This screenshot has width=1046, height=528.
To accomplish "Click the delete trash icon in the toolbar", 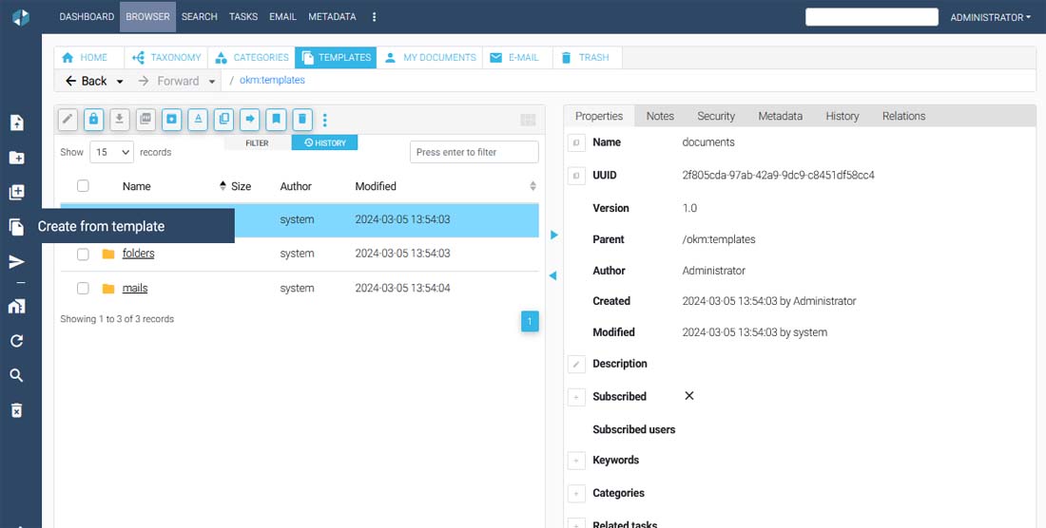I will [x=301, y=119].
